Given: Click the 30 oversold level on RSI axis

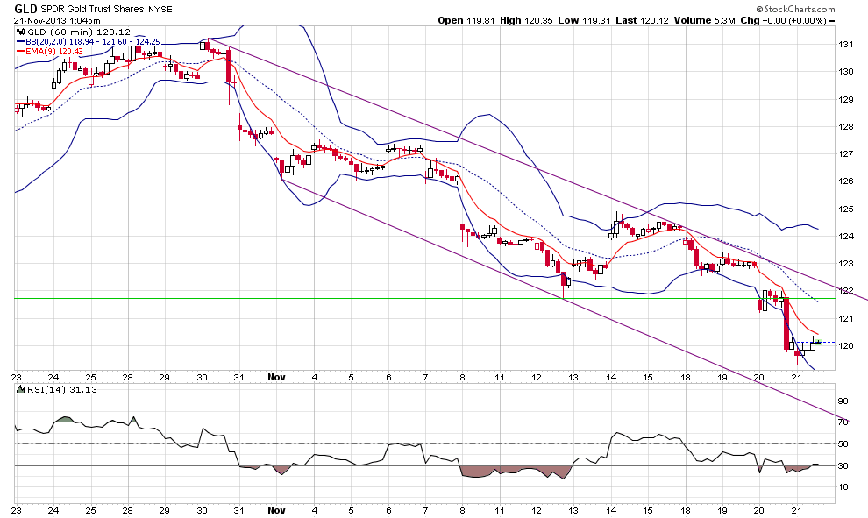Looking at the screenshot, I should pos(843,465).
